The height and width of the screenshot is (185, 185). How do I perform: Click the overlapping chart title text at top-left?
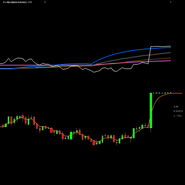(17, 2)
